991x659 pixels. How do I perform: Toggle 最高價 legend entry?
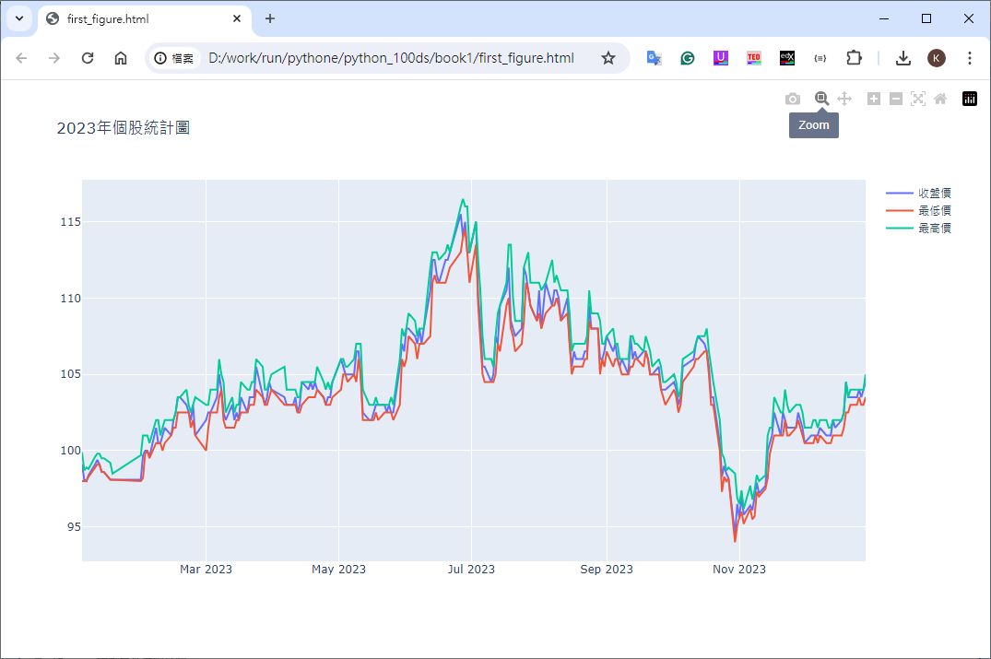coord(933,229)
